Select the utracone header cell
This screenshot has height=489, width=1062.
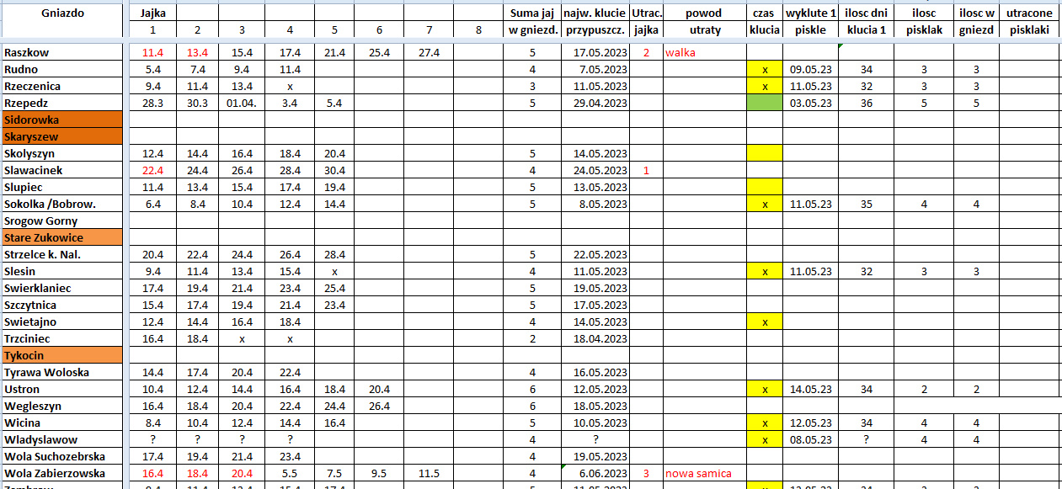coord(1029,13)
